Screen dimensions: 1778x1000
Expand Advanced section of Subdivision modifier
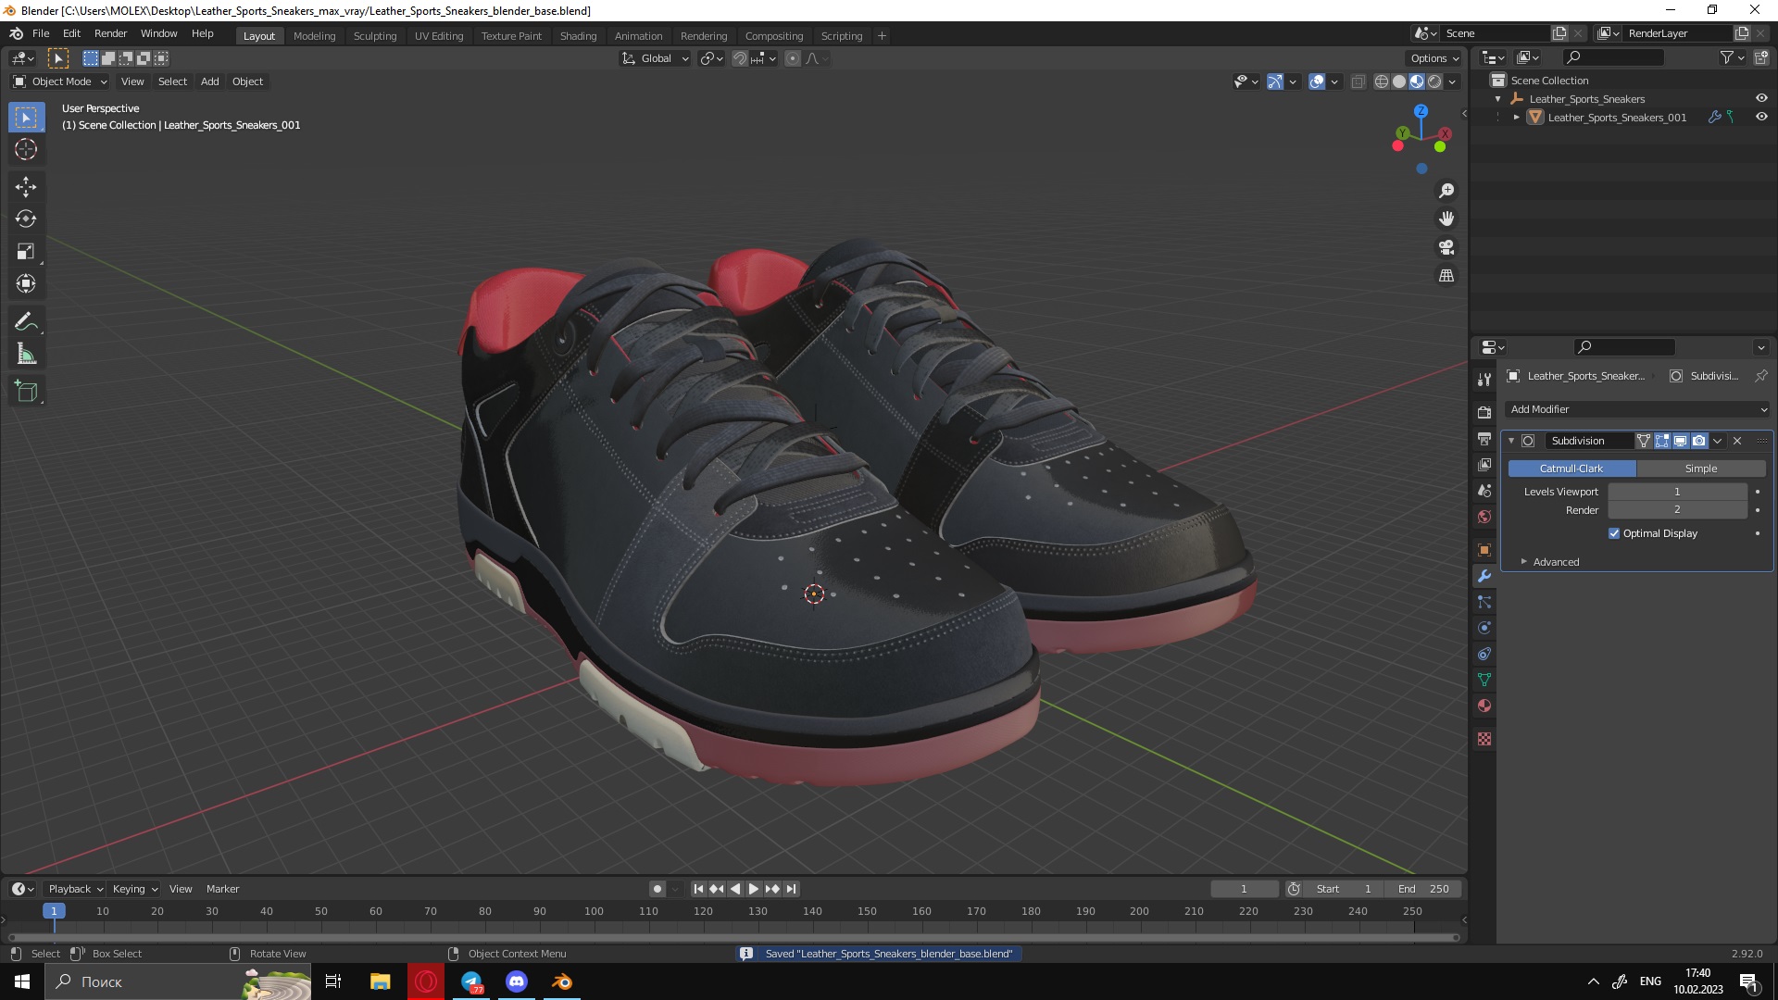tap(1556, 562)
